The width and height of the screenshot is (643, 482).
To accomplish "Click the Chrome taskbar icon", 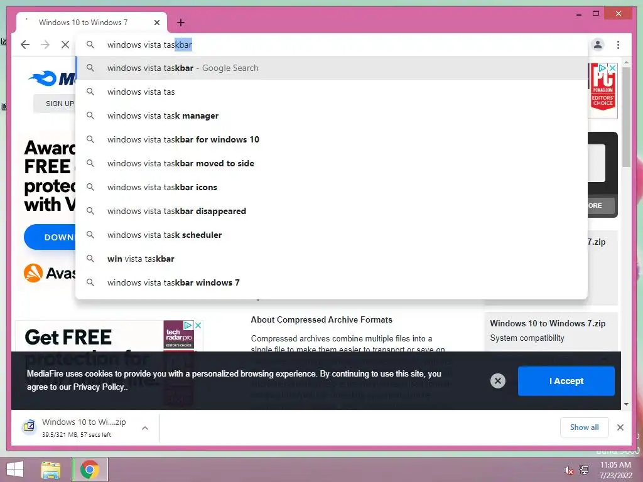I will 90,469.
